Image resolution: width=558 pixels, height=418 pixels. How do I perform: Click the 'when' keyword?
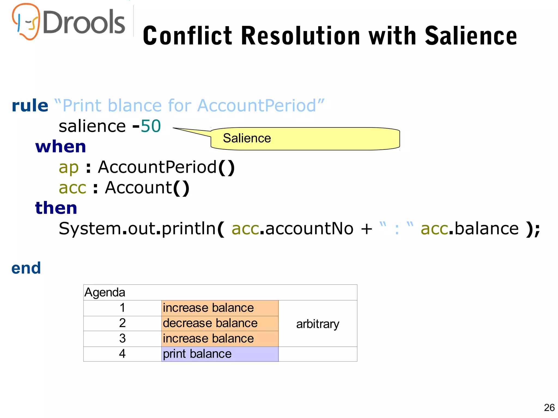pyautogui.click(x=60, y=147)
